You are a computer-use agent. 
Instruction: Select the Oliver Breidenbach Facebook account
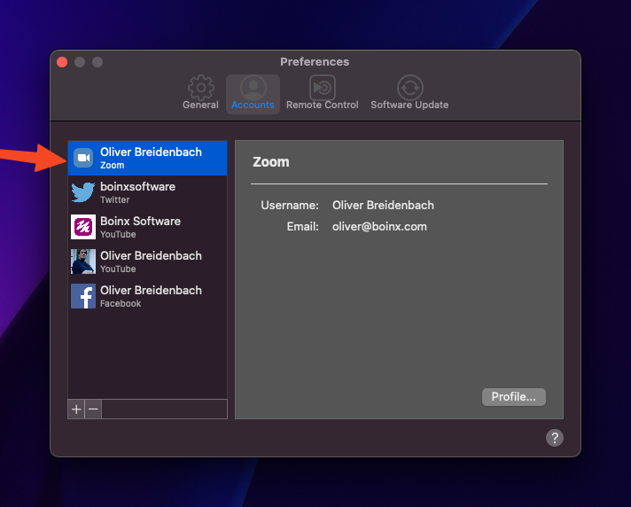coord(147,296)
